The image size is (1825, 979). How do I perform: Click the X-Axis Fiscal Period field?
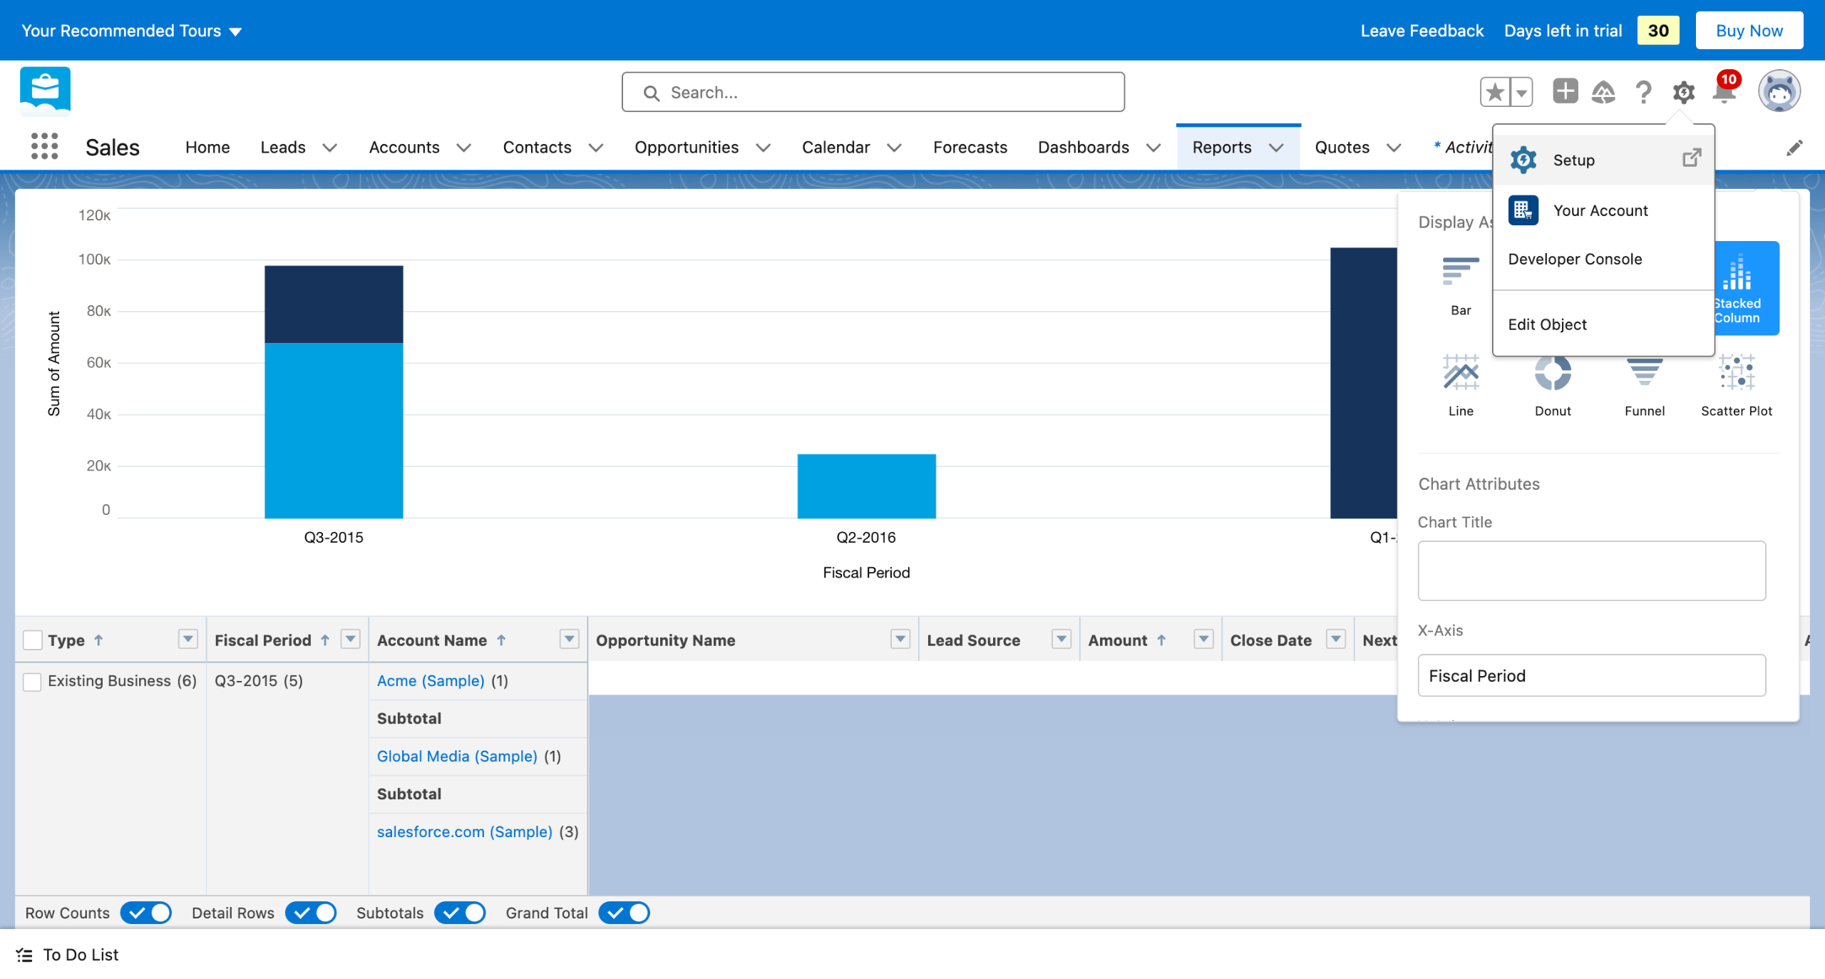click(1591, 675)
